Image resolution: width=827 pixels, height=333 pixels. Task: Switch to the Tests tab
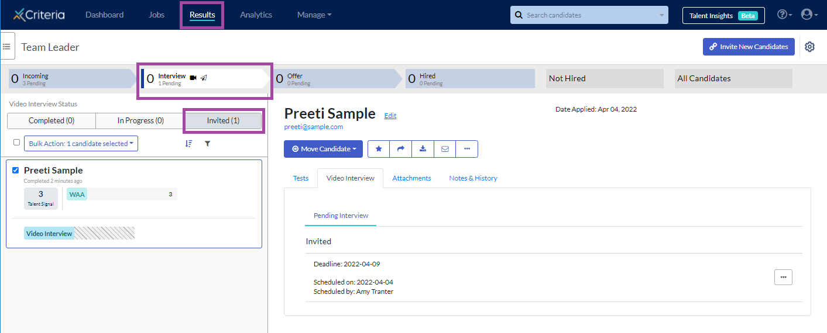pyautogui.click(x=301, y=178)
